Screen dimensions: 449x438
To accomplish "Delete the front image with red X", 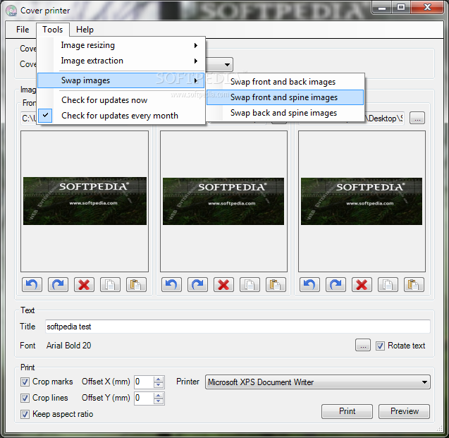I will click(84, 284).
